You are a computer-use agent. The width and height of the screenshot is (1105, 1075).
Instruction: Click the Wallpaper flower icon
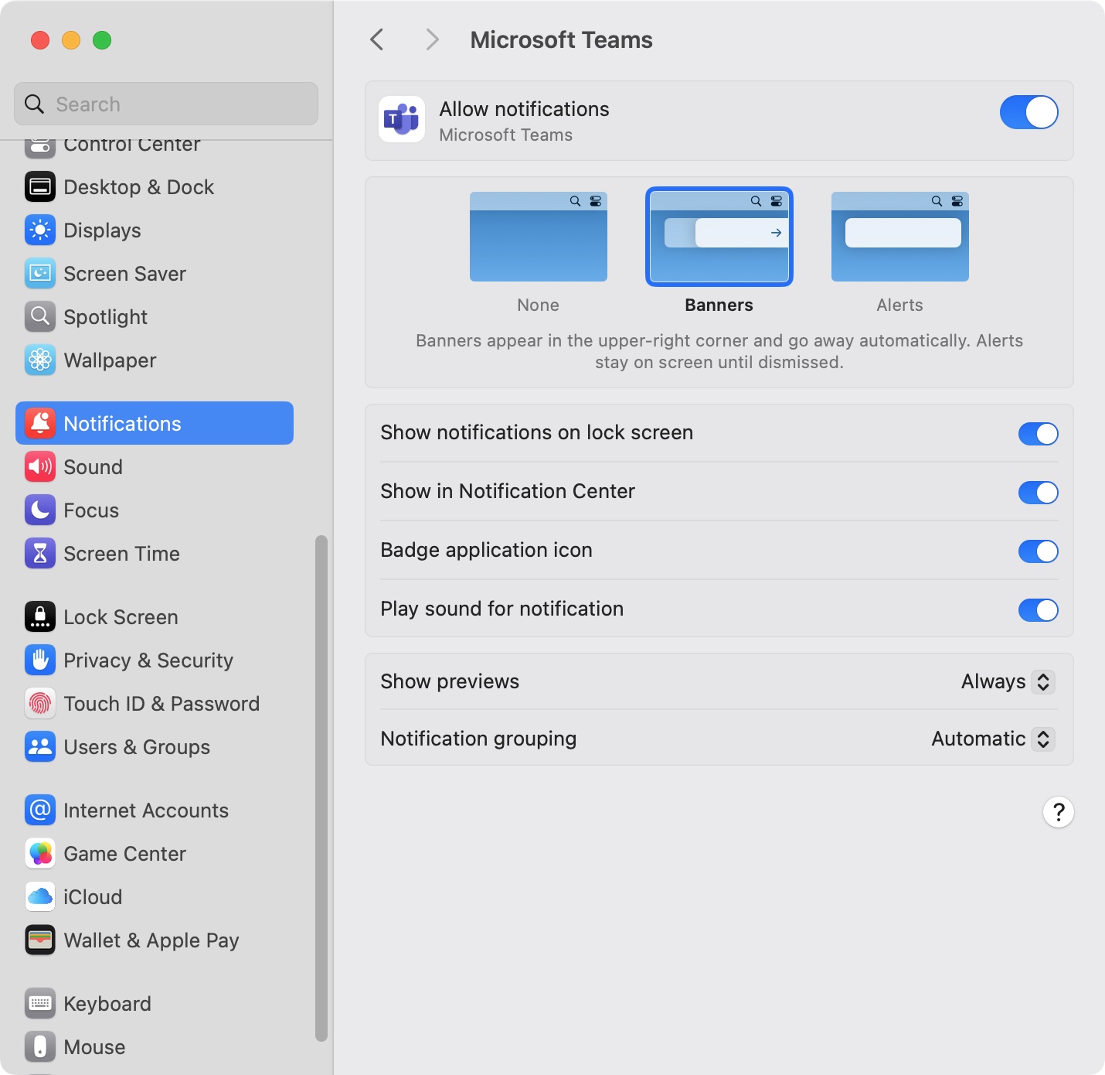tap(40, 360)
